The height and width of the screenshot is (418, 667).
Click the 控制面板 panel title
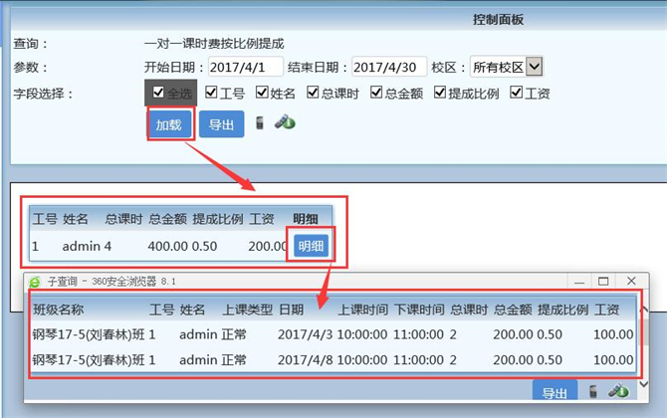tap(498, 20)
